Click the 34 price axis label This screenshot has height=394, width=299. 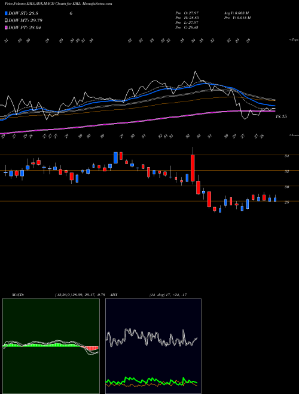click(286, 156)
